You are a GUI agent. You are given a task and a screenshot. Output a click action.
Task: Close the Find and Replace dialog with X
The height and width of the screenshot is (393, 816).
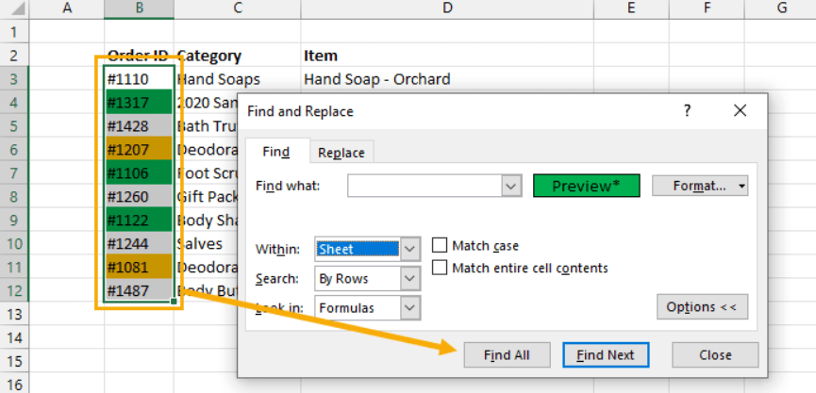(740, 111)
